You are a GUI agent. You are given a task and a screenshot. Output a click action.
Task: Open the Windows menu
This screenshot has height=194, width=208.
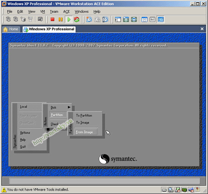pyautogui.click(x=81, y=12)
